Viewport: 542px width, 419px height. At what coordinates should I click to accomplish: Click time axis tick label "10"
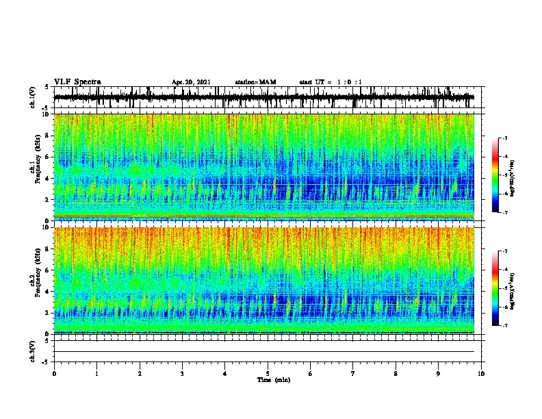[x=481, y=374]
